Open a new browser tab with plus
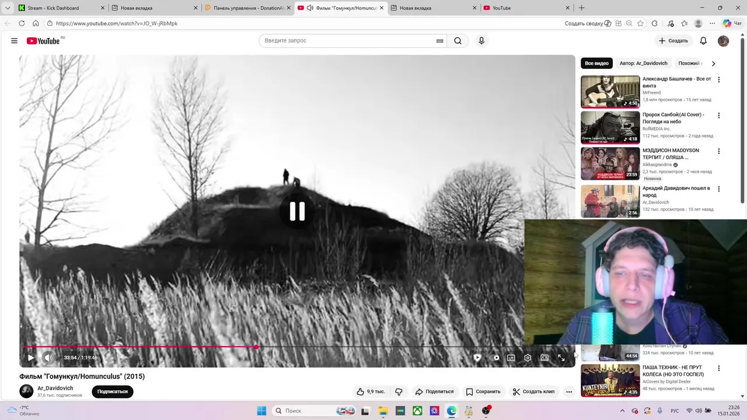Screen dimensions: 747x420 click(581, 8)
